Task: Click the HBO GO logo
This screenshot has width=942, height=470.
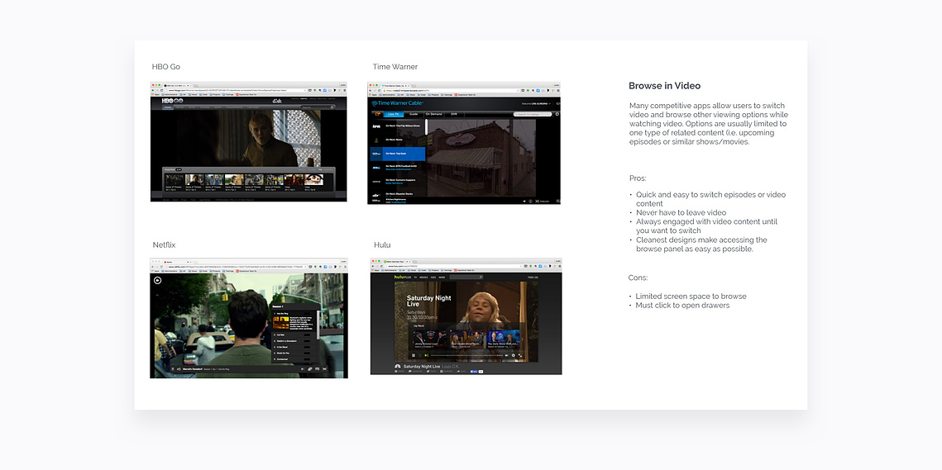Action: 172,101
